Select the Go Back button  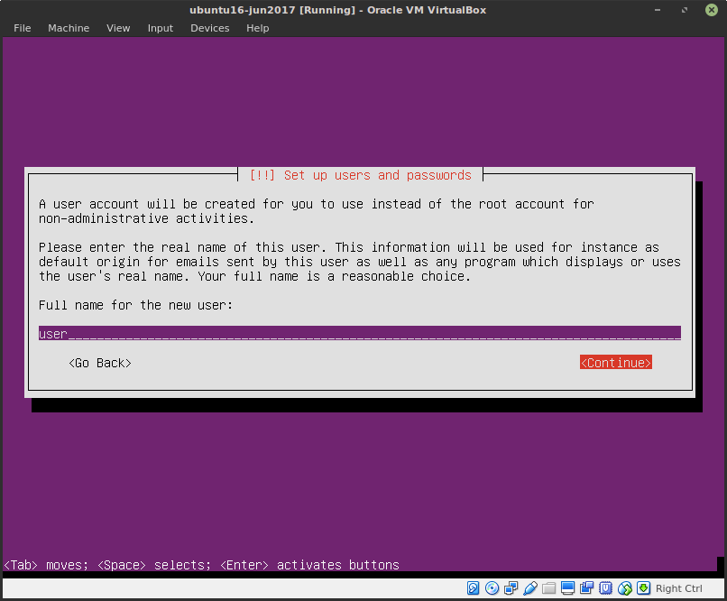(x=99, y=362)
